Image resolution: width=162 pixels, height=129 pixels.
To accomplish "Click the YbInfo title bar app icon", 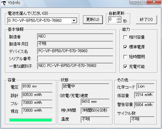I will click(x=4, y=3).
